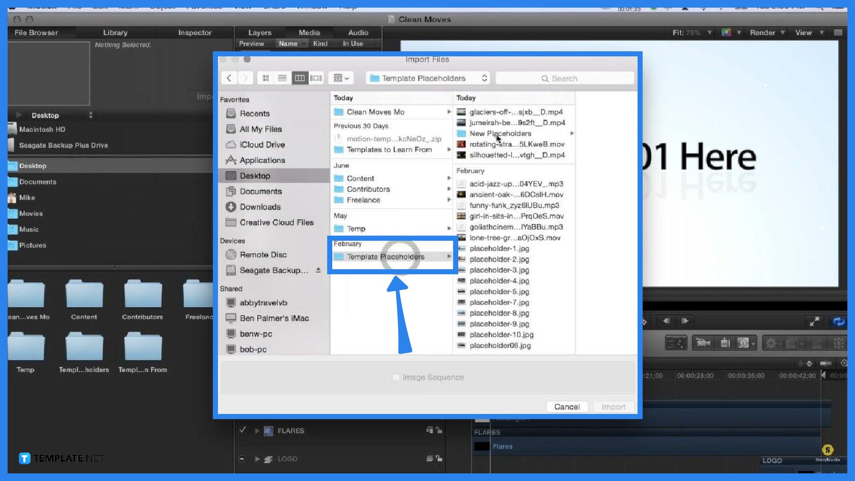Enable loop playback in the transport controls
The image size is (855, 481).
[838, 321]
